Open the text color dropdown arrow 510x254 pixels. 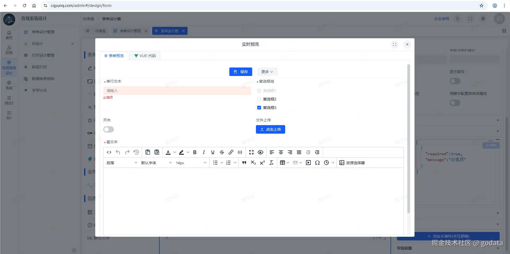(175, 152)
